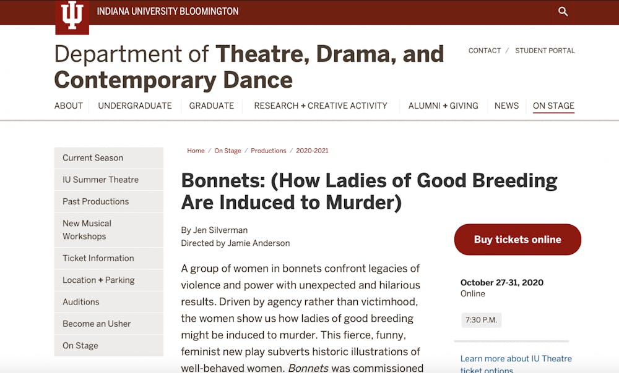
Task: Select the 7:30 P.M. showtime
Action: 481,320
